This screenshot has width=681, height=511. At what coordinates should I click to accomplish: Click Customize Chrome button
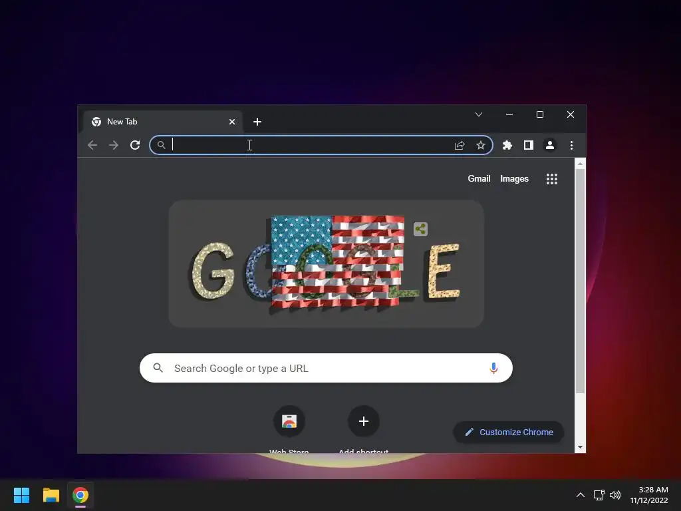tap(509, 432)
